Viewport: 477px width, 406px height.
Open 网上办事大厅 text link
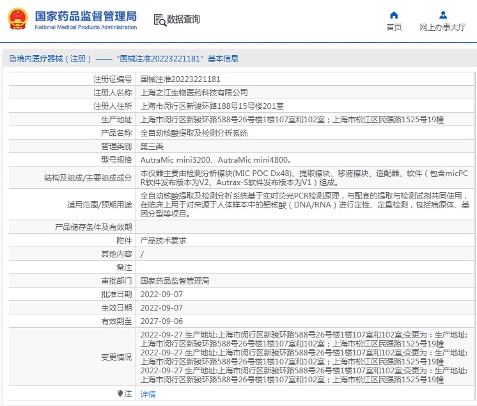coord(442,28)
